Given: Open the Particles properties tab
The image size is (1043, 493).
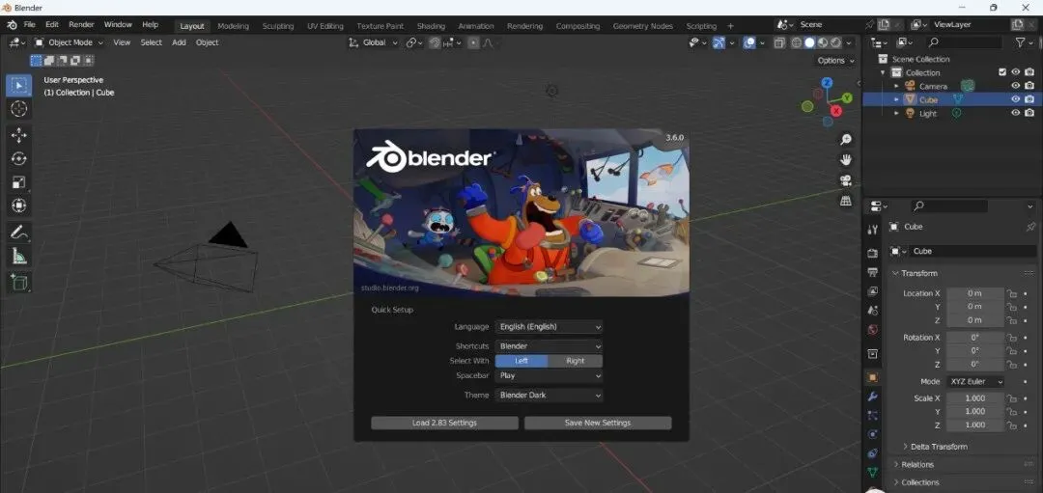Looking at the screenshot, I should click(873, 415).
